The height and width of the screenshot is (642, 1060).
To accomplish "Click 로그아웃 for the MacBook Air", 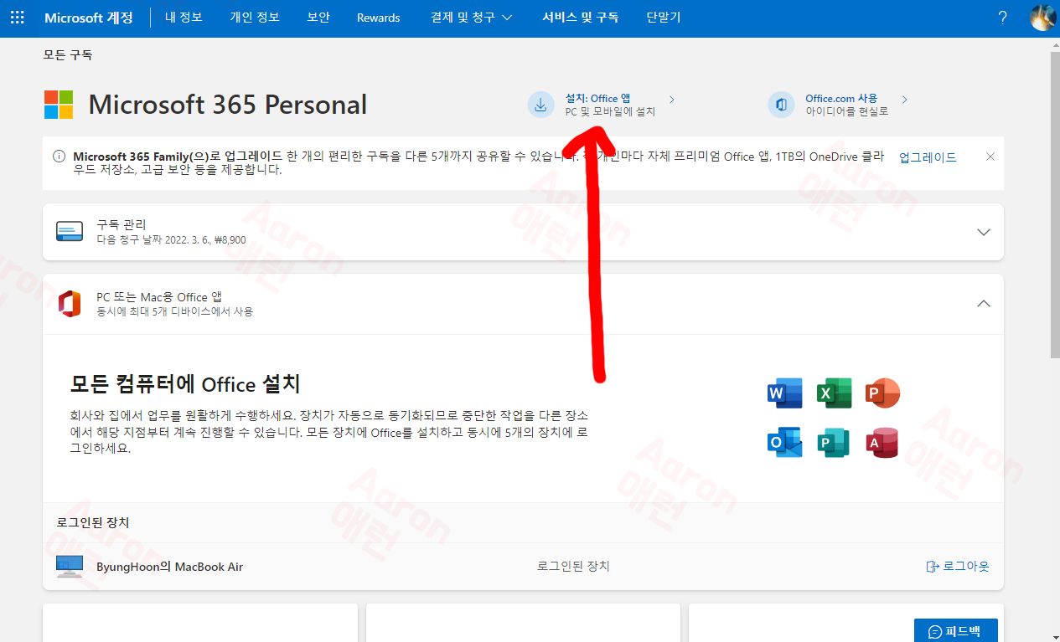I will pyautogui.click(x=958, y=567).
